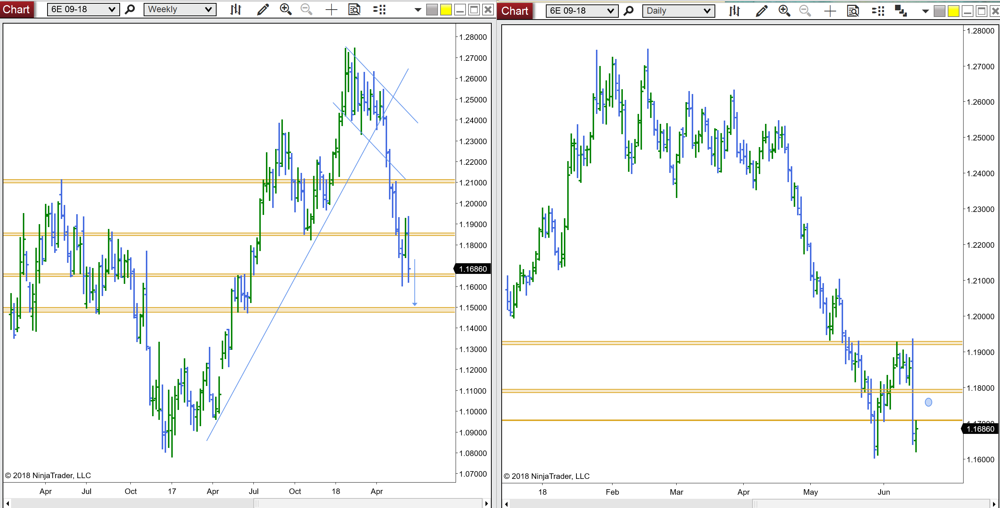Expand the toolbar arrow menu on Daily chart
Screen dimensions: 1000x508
click(x=926, y=11)
